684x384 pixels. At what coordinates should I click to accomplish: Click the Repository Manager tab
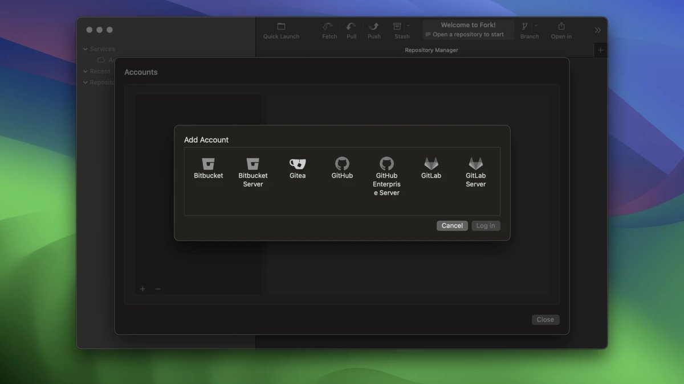coord(431,50)
